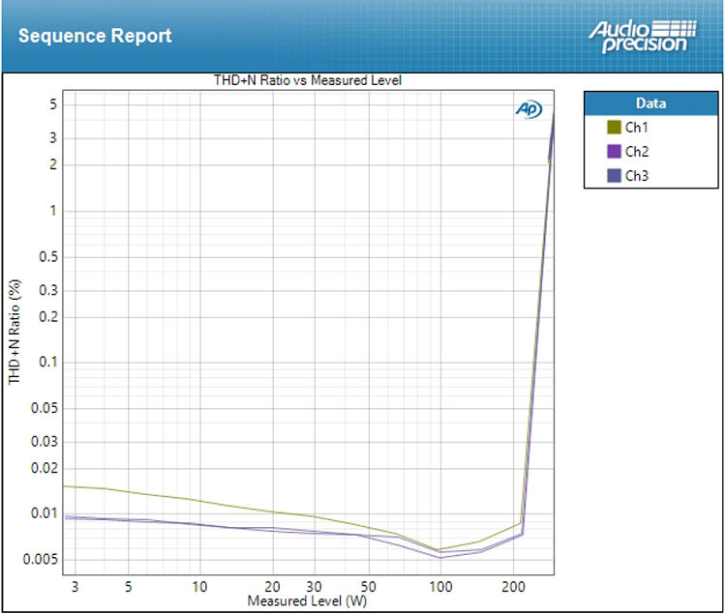Image resolution: width=726 pixels, height=614 pixels.
Task: Click the Y-axis tick value 0.1
Action: point(48,362)
